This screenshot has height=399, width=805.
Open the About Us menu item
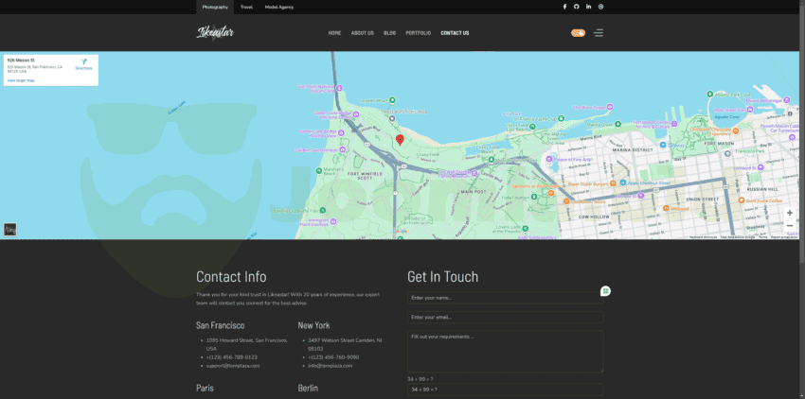click(362, 33)
